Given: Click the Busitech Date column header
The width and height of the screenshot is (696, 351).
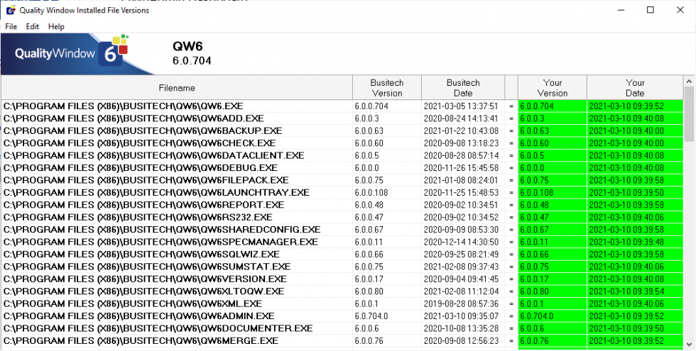Looking at the screenshot, I should click(x=463, y=88).
